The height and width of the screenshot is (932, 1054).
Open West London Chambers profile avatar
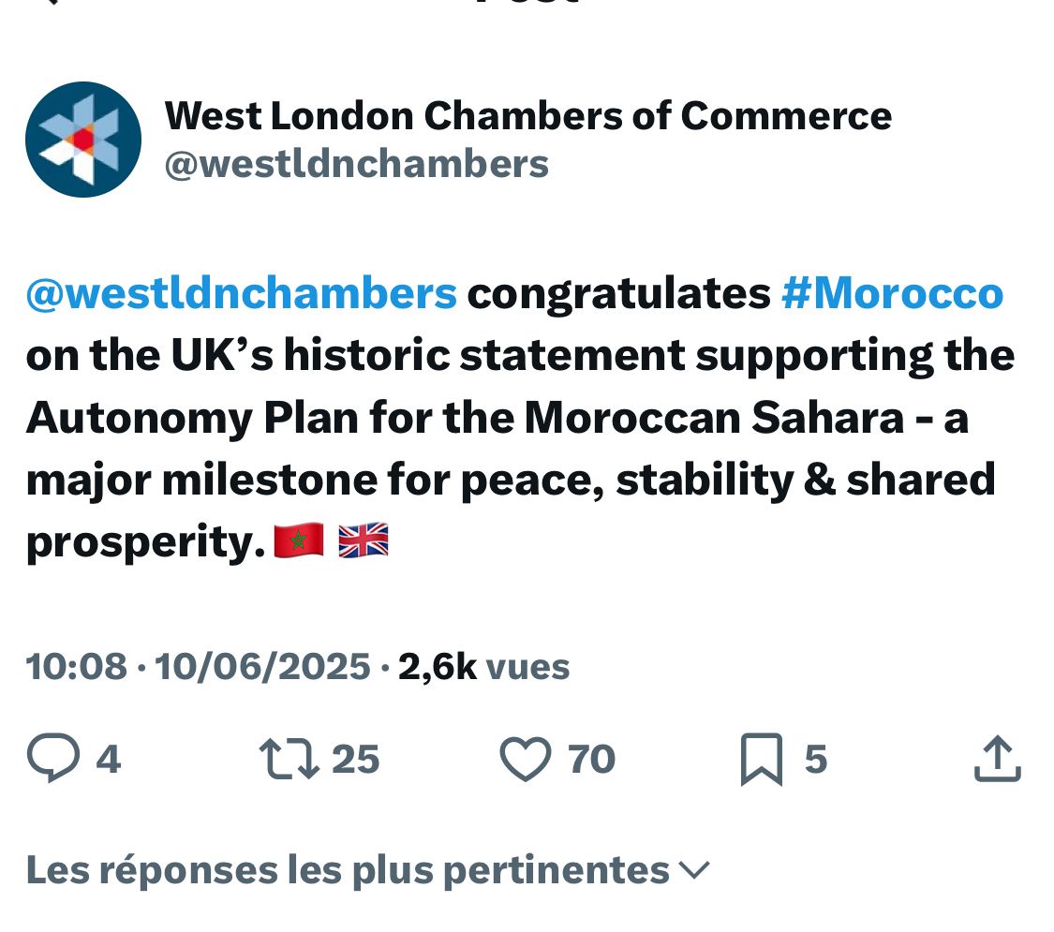83,140
